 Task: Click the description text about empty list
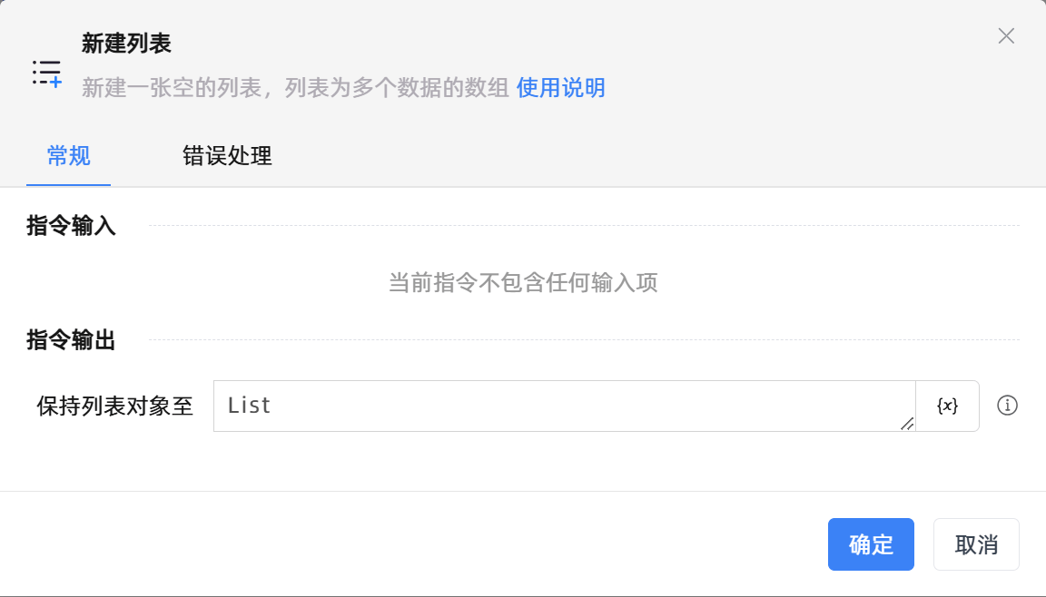point(295,88)
